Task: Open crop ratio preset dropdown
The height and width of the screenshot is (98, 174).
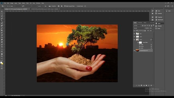Action: pos(11,6)
